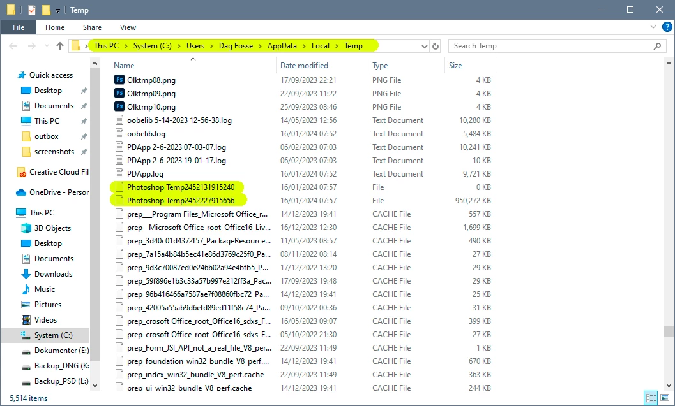Click the file list scroll up arrow
This screenshot has height=406, width=675.
669,64
